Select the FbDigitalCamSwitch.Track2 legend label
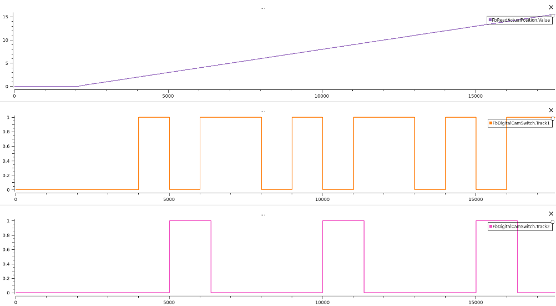The image size is (556, 306). (522, 227)
